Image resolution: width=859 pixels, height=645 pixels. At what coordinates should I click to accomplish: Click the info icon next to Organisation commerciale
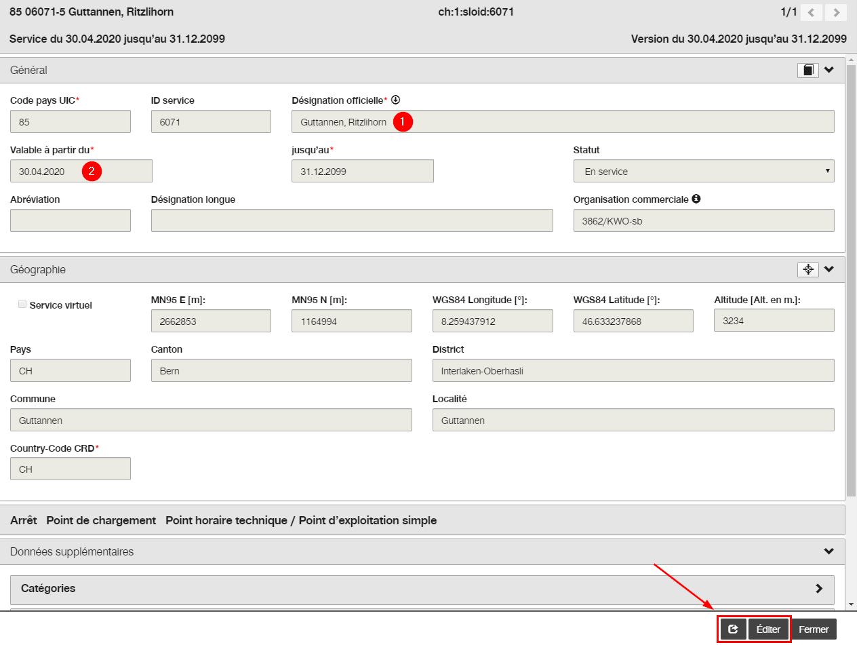(696, 199)
